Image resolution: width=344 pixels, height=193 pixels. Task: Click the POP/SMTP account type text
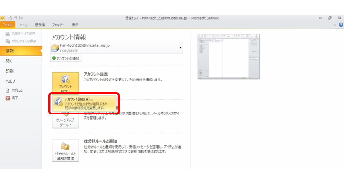tap(69, 50)
